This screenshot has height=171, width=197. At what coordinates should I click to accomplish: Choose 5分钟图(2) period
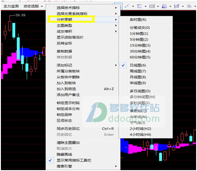coord(139,39)
